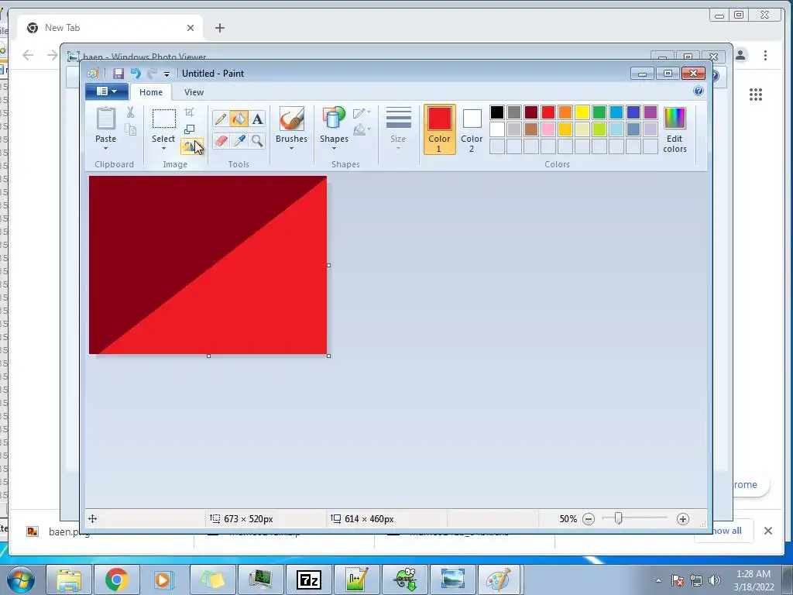Screen dimensions: 793x595
Task: Open the Chrome Google apps grid icon
Action: click(x=756, y=95)
